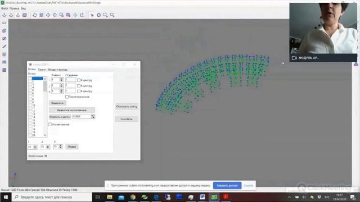The height and width of the screenshot is (202, 360).
Task: Click the colored mesh icon at sidebar bottom
Action: pos(4,70)
